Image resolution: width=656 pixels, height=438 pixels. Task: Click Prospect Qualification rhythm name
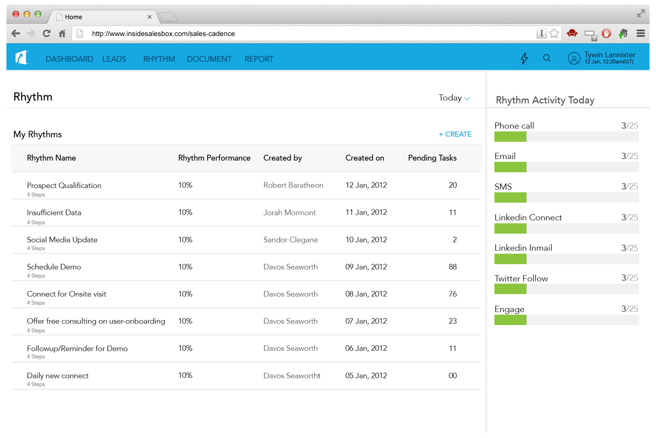(x=64, y=185)
